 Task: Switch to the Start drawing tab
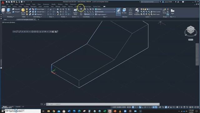click(5, 19)
